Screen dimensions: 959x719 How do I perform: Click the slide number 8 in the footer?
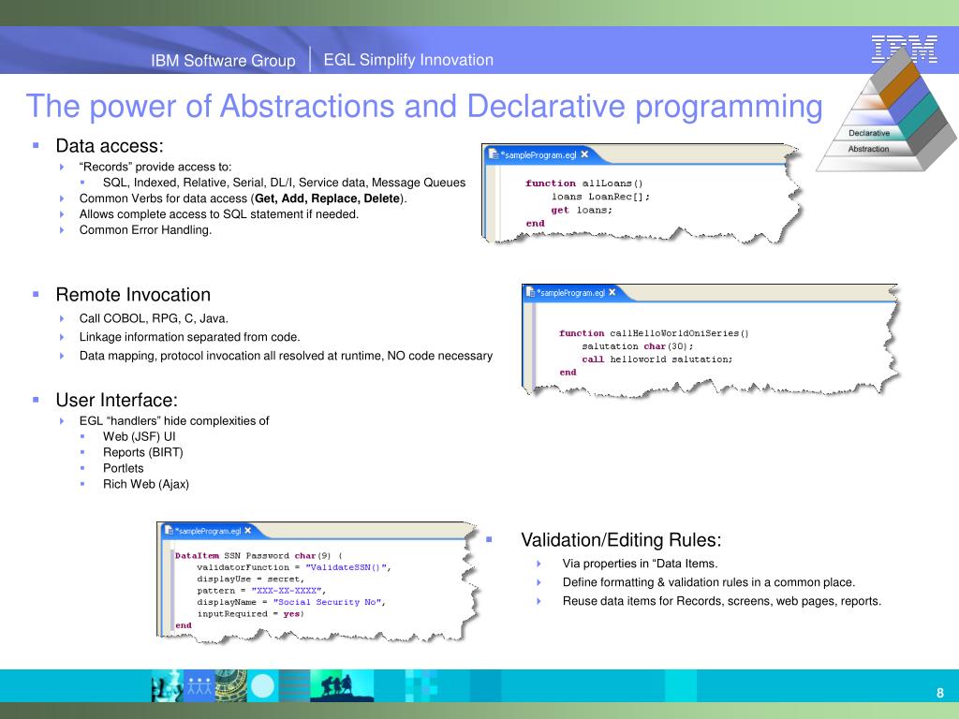940,693
